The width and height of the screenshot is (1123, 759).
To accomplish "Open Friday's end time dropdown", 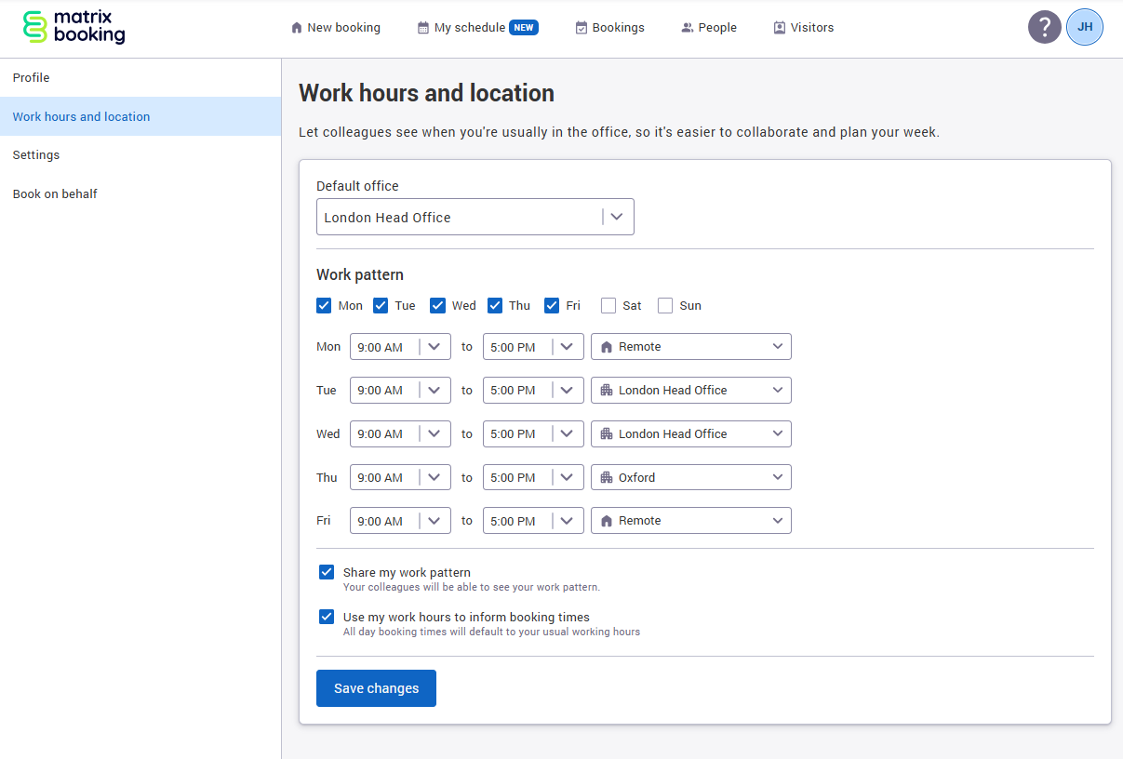I will tap(533, 521).
